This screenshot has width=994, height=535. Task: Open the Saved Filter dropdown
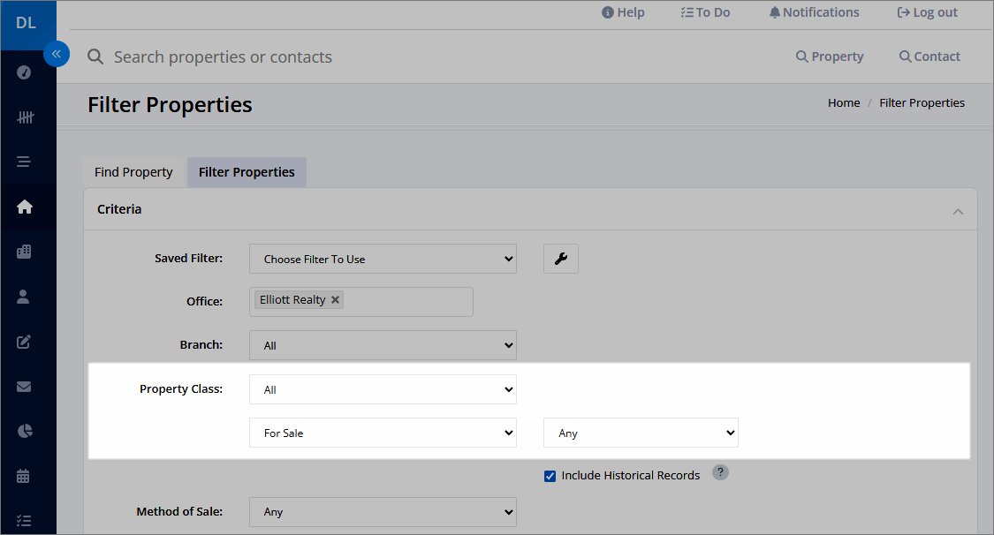(x=383, y=259)
